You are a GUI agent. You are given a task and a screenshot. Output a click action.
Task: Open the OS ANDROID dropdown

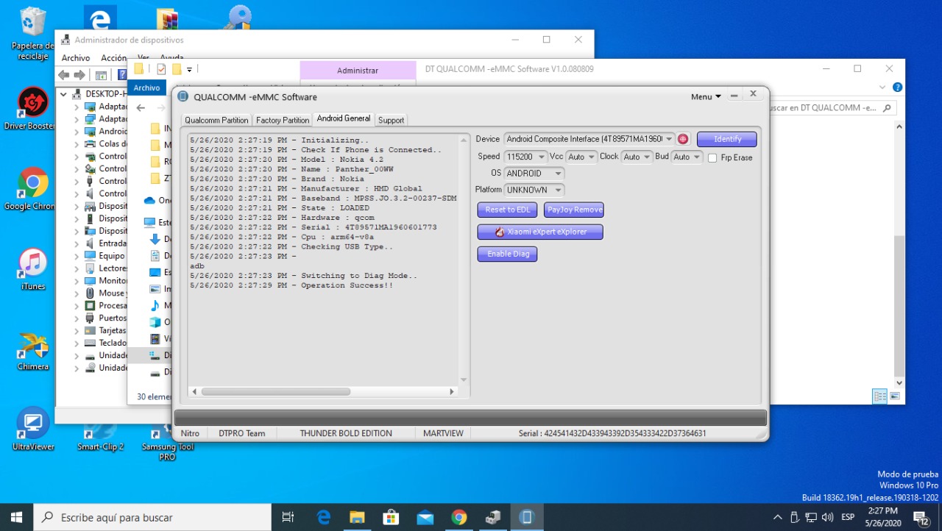(558, 174)
